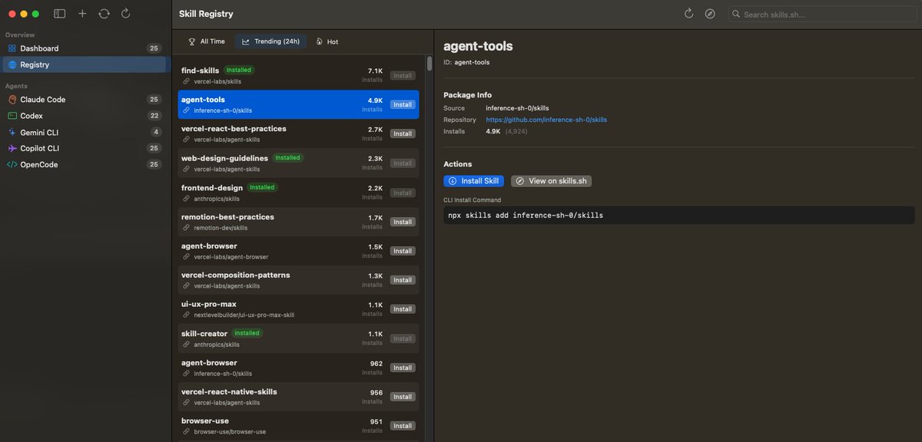Click the 25 count badge next to Dashboard
The image size is (922, 442).
pyautogui.click(x=154, y=48)
